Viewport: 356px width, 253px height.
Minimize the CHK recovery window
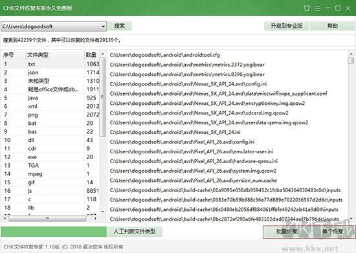point(328,8)
